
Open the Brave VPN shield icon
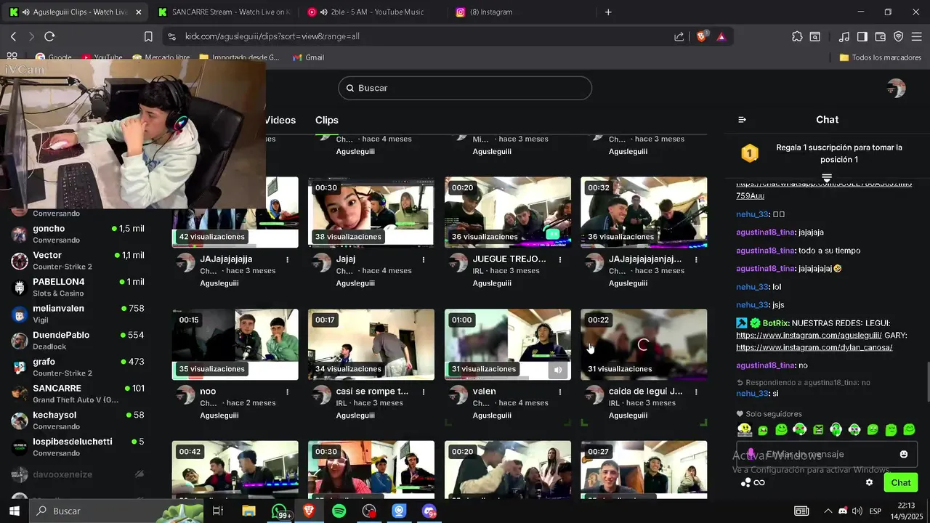coord(898,36)
